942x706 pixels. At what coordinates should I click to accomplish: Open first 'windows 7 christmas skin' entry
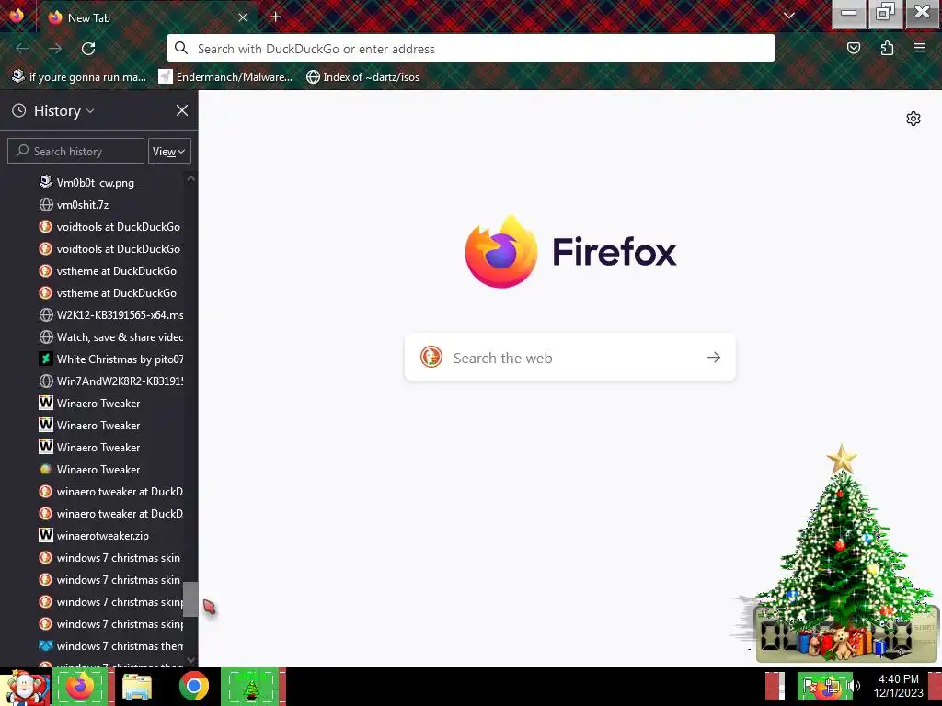[x=110, y=558]
